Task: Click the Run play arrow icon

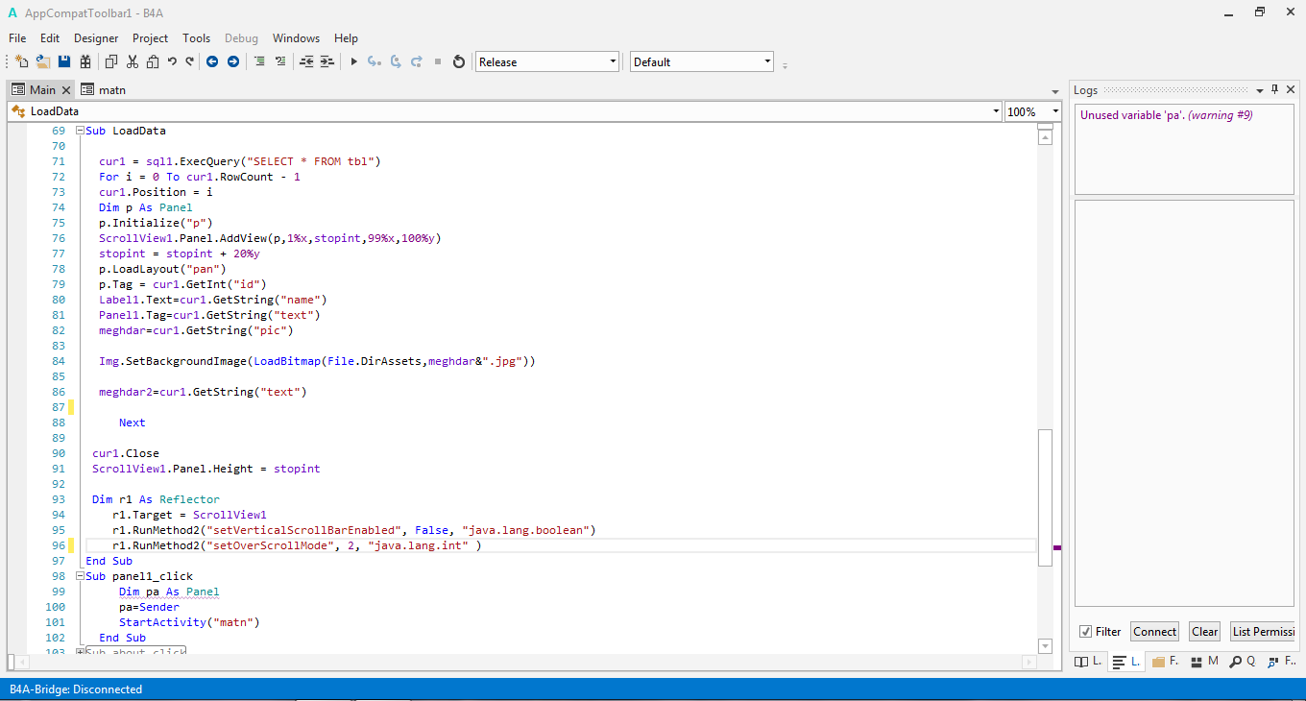Action: (353, 61)
